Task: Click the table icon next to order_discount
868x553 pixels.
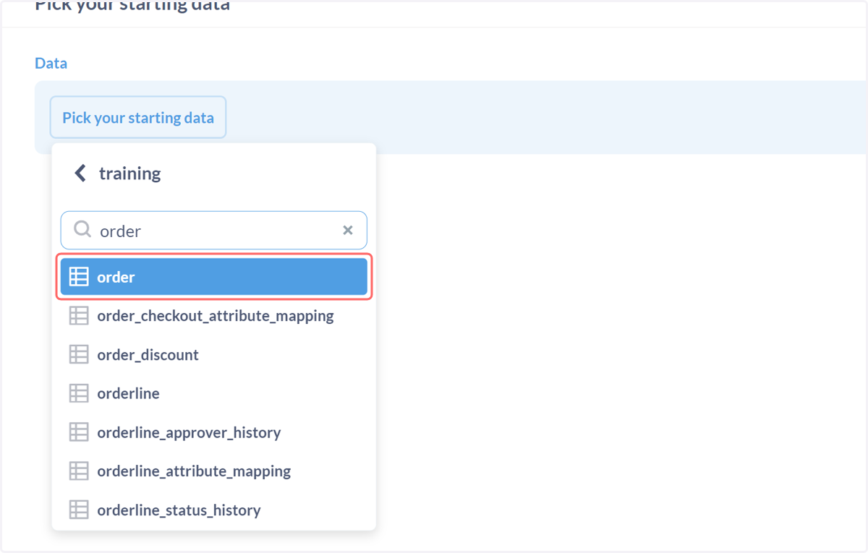Action: 79,354
